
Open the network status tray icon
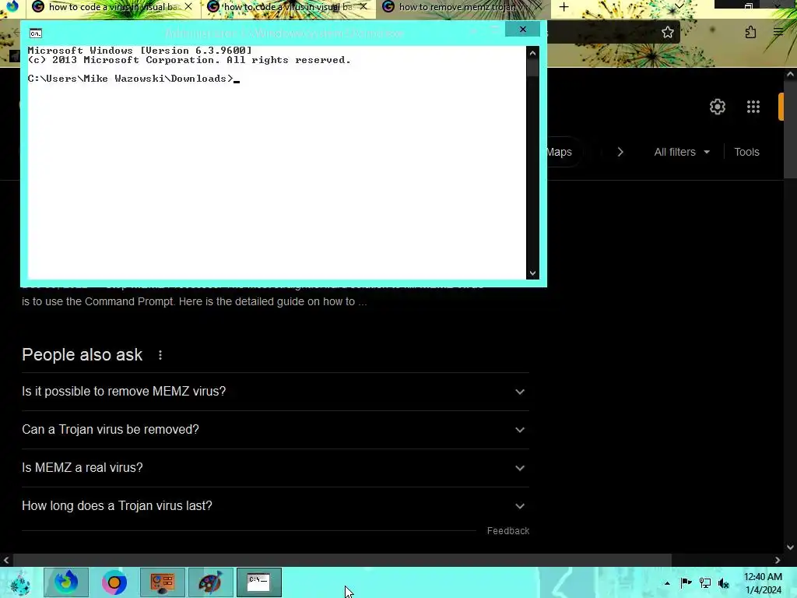pos(705,582)
